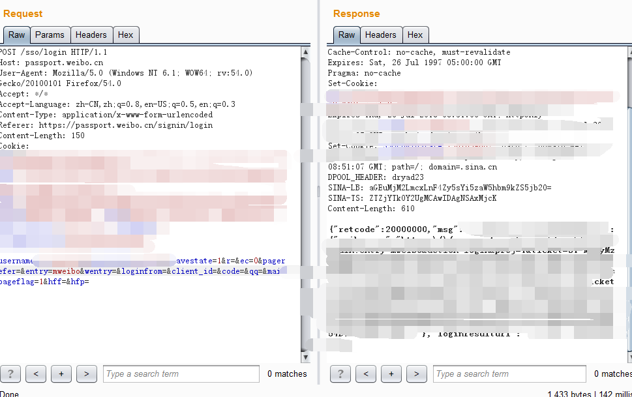632x397 pixels.
Task: Click the SINA-TS response header line
Action: 412,198
